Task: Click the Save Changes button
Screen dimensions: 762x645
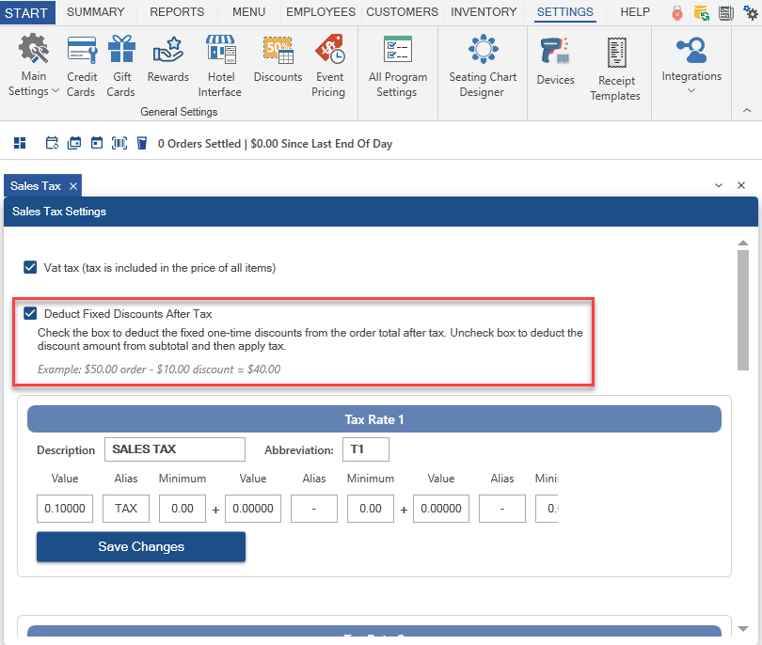Action: (x=141, y=546)
